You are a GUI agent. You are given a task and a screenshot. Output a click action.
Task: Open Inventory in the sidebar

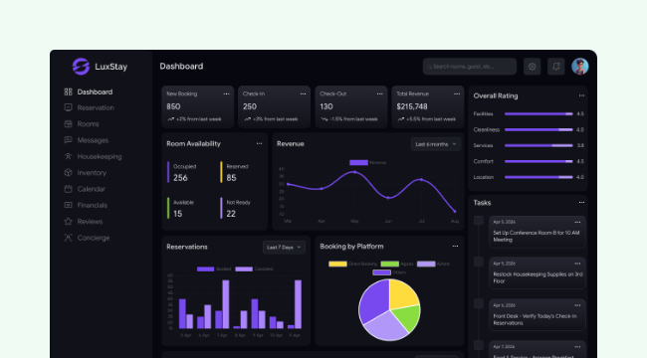[92, 172]
